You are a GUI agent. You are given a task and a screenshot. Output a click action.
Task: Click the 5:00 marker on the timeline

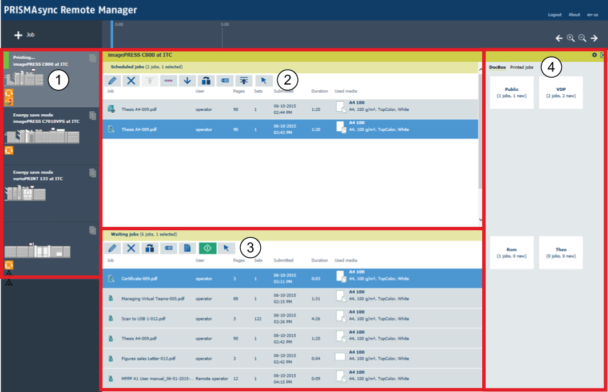(225, 25)
